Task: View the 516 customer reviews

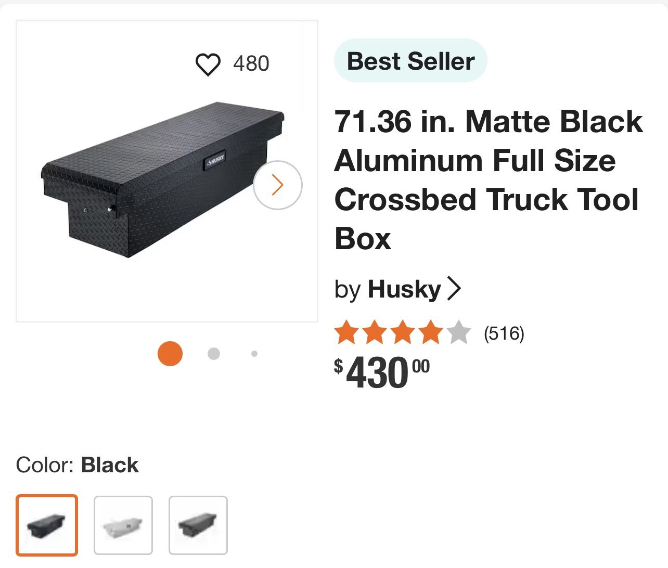Action: pos(504,333)
